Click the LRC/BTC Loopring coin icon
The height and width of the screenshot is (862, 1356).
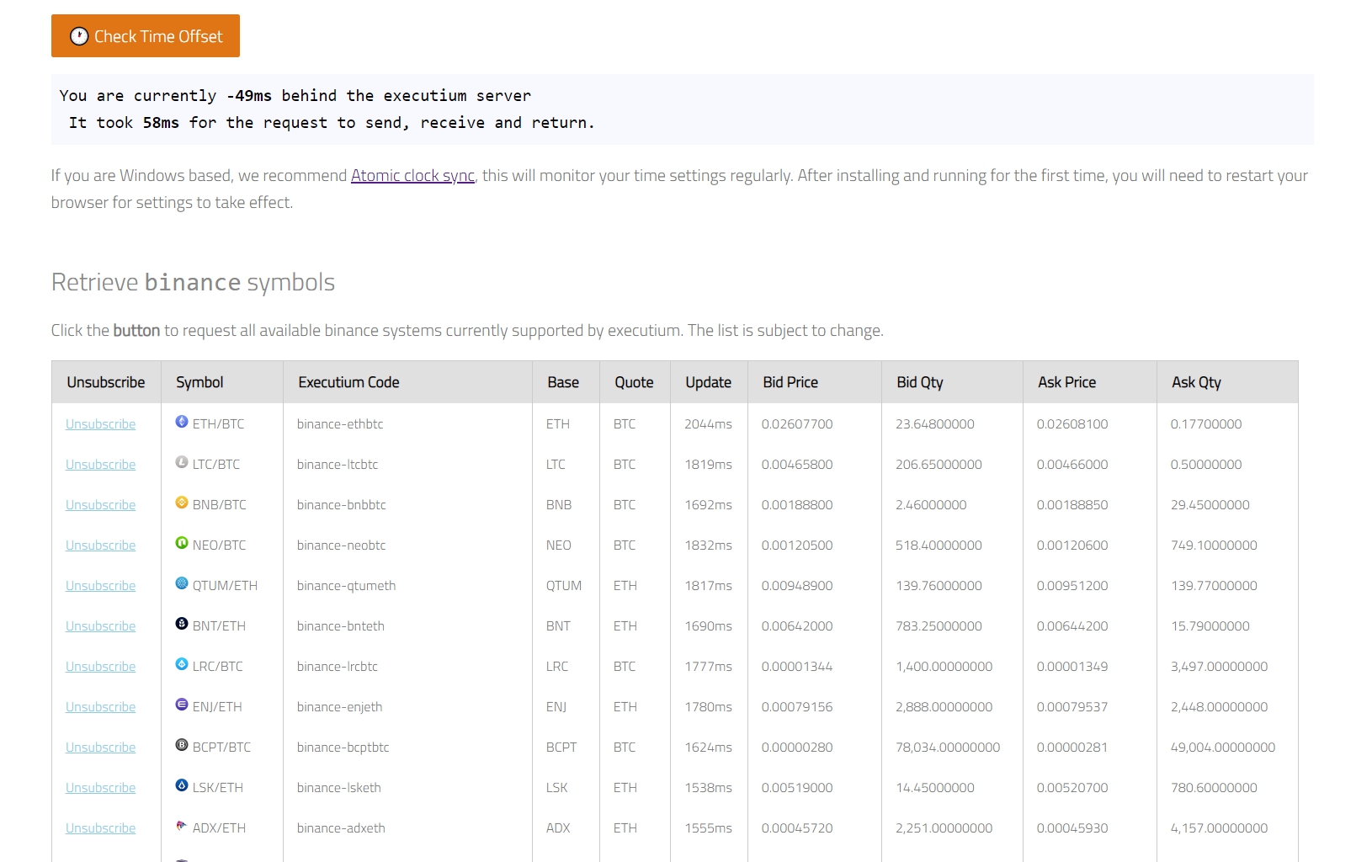[182, 664]
